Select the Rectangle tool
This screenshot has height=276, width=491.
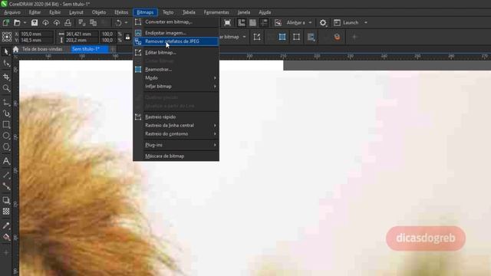pyautogui.click(x=6, y=124)
